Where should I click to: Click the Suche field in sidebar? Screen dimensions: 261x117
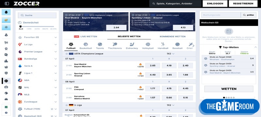point(37,15)
